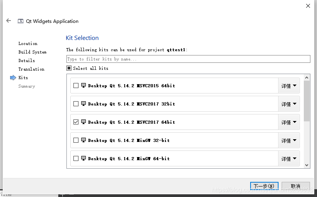The image size is (317, 197).
Task: Select the Summary wizard step
Action: tap(27, 86)
